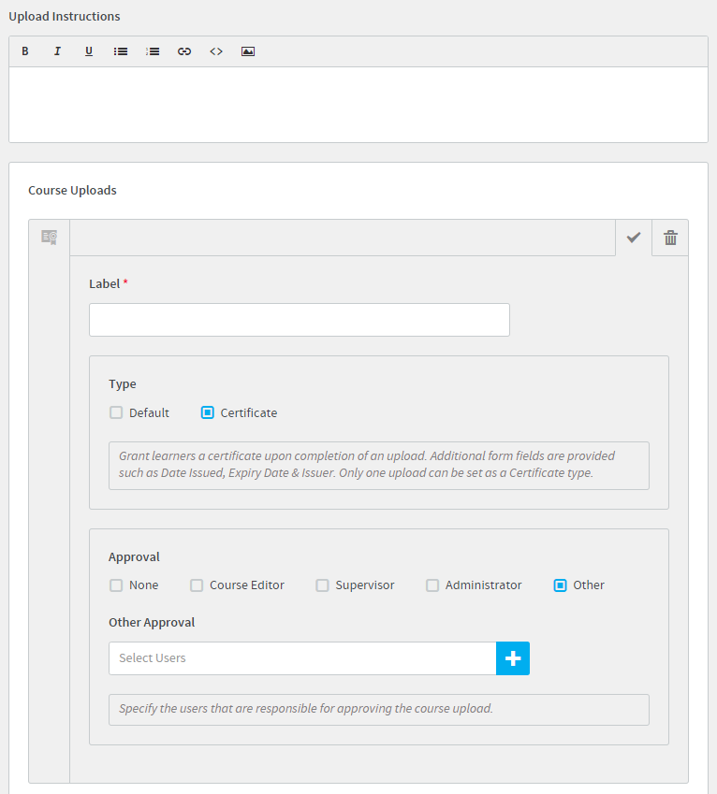Add a hyperlink using the link icon
Screen dimensions: 717x794
pos(184,51)
